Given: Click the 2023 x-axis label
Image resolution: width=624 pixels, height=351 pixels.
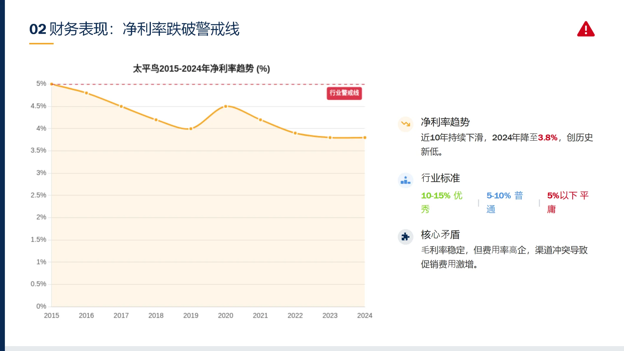Looking at the screenshot, I should tap(330, 316).
